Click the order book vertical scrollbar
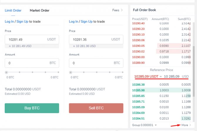The image size is (197, 131). tap(194, 71)
